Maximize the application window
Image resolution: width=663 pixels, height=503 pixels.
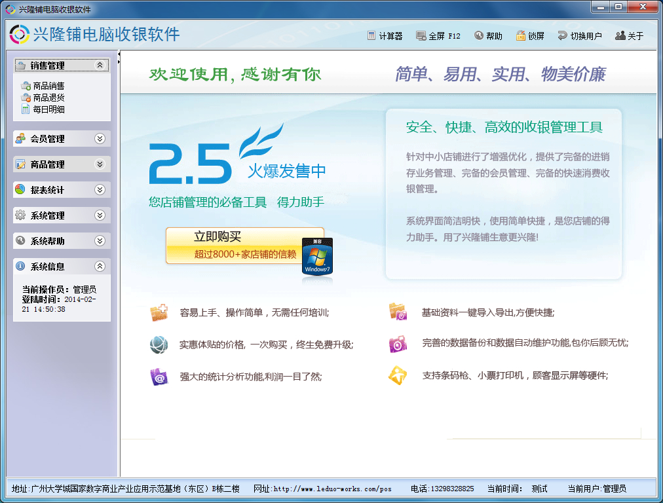(618, 7)
